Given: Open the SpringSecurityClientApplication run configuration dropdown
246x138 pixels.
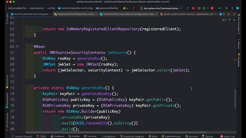Looking at the screenshot, I should click(161, 8).
